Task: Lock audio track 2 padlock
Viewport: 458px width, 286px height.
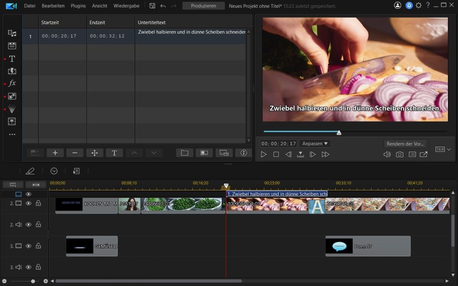Action: (x=38, y=224)
